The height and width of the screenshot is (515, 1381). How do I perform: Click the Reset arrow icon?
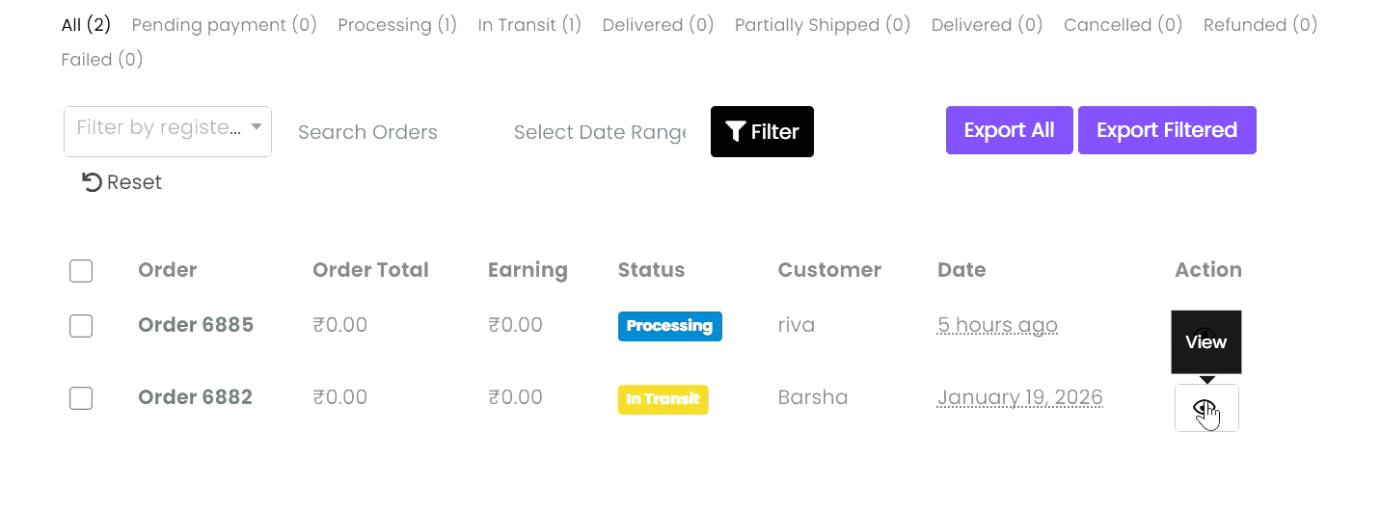coord(93,182)
